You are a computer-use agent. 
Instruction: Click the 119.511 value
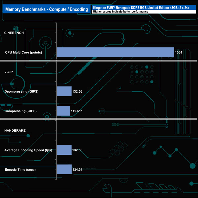(77, 111)
